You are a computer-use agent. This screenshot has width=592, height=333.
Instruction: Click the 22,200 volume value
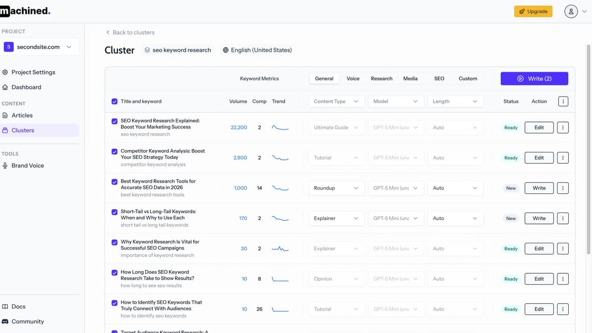pos(239,127)
